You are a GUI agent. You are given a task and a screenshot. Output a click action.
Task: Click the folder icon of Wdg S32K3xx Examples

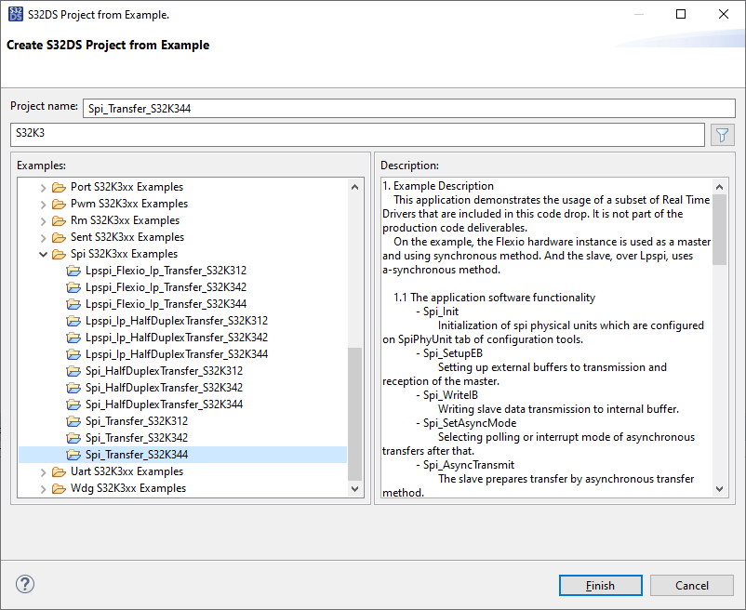[59, 487]
